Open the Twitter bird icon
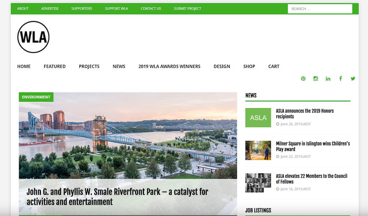 coord(353,78)
